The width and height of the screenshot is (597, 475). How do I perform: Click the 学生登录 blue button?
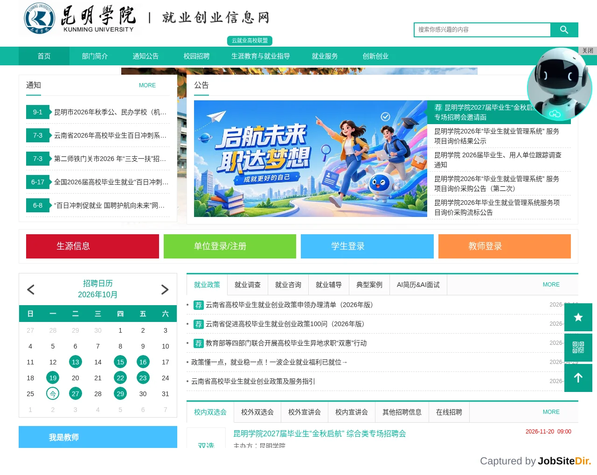pyautogui.click(x=367, y=246)
